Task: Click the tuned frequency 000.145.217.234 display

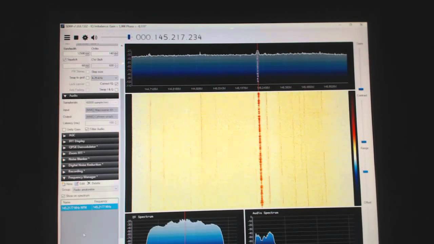Action: (169, 37)
